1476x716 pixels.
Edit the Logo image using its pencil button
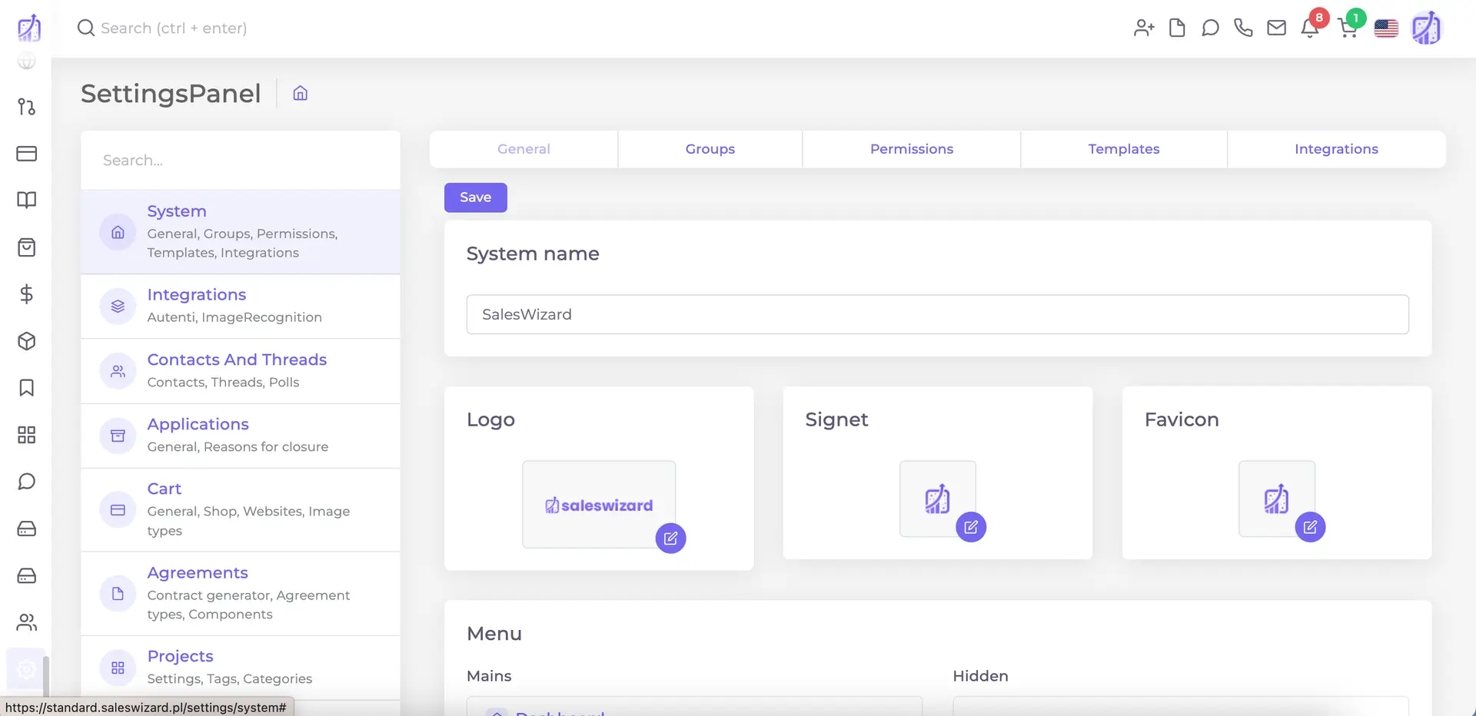pos(670,538)
